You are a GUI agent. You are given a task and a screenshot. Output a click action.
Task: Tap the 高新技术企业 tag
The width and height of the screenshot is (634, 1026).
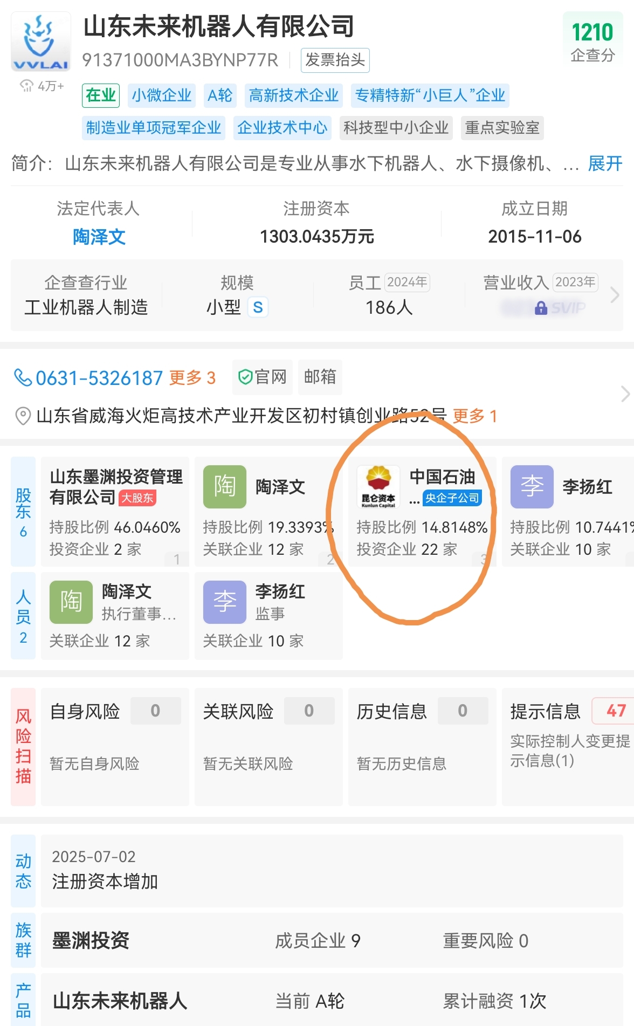[294, 95]
